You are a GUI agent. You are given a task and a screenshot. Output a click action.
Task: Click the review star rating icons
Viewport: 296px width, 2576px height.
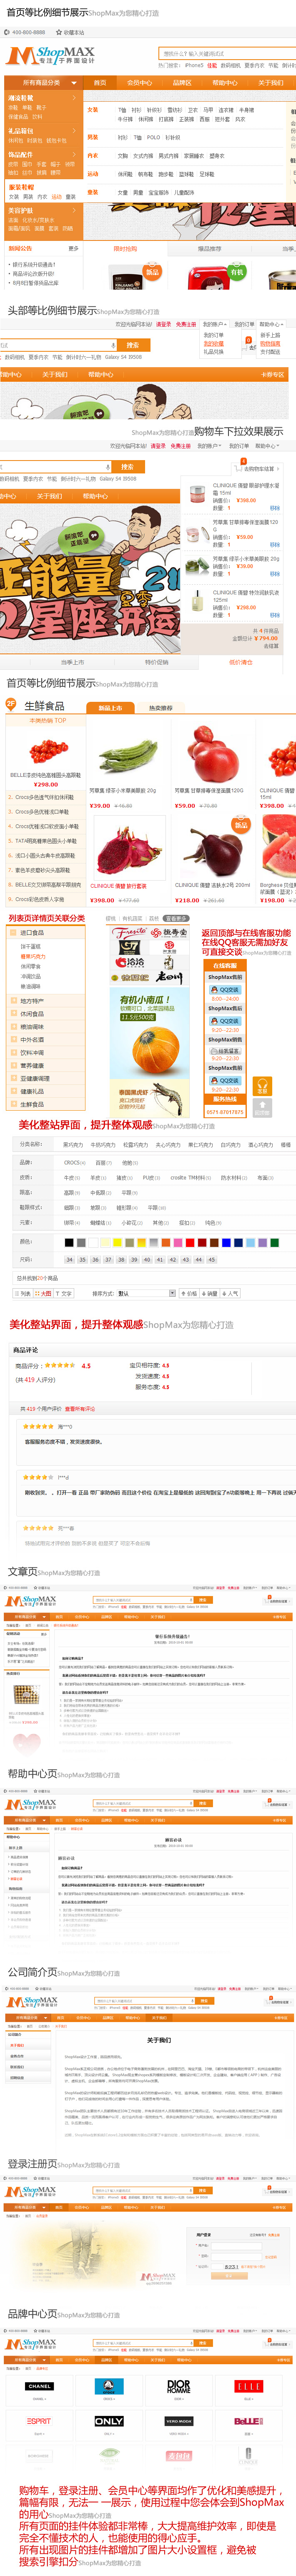click(59, 1365)
